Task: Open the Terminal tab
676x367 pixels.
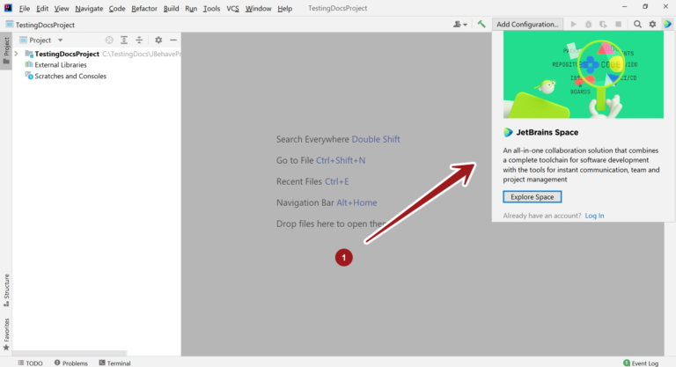Action: (114, 363)
